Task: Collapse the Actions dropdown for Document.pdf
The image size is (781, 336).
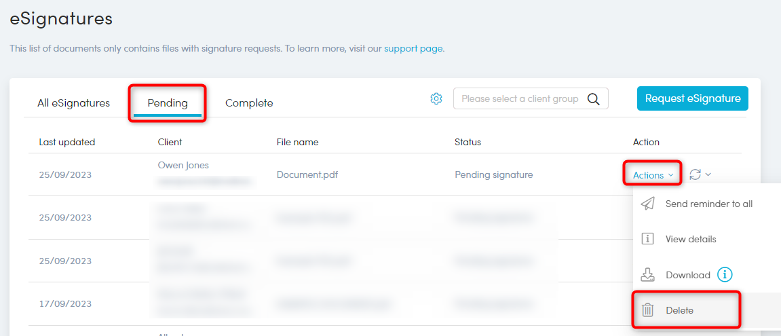Action: click(x=653, y=175)
